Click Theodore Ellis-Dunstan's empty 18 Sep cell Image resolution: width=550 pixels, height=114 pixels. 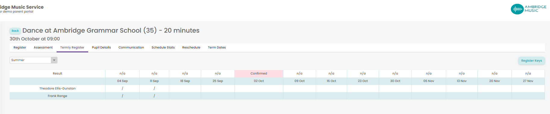point(185,89)
